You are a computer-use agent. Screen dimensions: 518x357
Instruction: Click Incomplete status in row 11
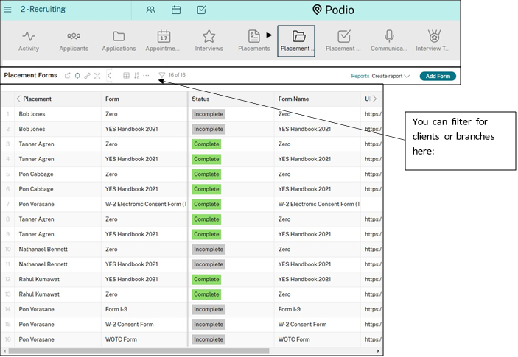point(209,264)
